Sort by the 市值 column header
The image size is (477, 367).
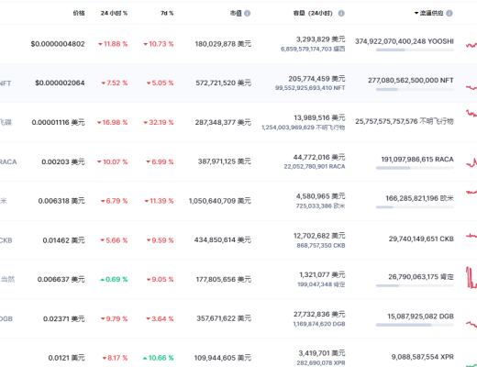[236, 13]
